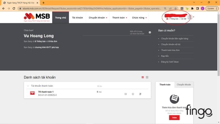
Task: Click the red account card icon
Action: point(32,93)
